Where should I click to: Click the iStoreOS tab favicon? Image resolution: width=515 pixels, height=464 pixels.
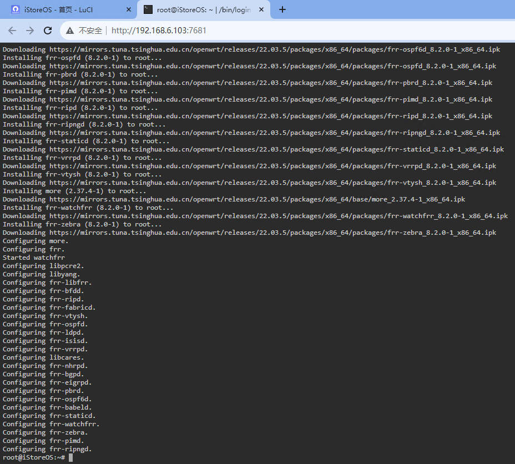pos(16,10)
